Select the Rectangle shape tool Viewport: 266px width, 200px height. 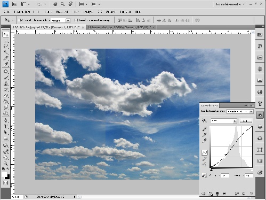5,139
